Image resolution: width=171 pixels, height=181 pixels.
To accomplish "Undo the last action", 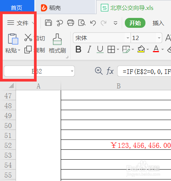I will [93, 23].
